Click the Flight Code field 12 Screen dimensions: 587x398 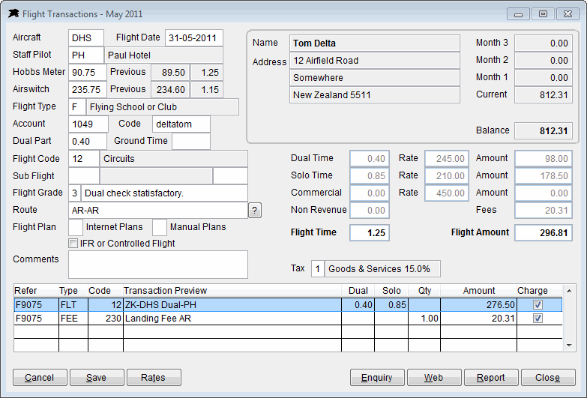[84, 158]
